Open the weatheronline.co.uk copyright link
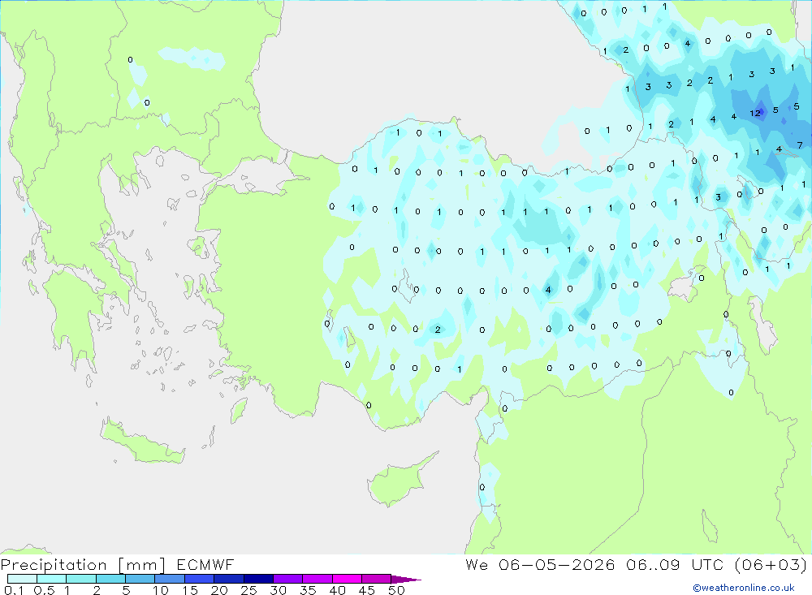 click(x=744, y=588)
